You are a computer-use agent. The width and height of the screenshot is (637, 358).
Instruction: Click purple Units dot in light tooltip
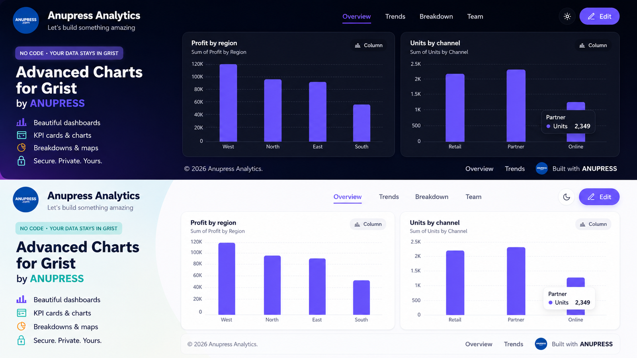551,303
